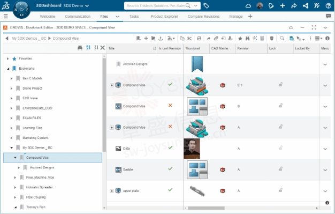Open the selection cursor dropdown in toolbar
The height and width of the screenshot is (214, 335).
300,39
